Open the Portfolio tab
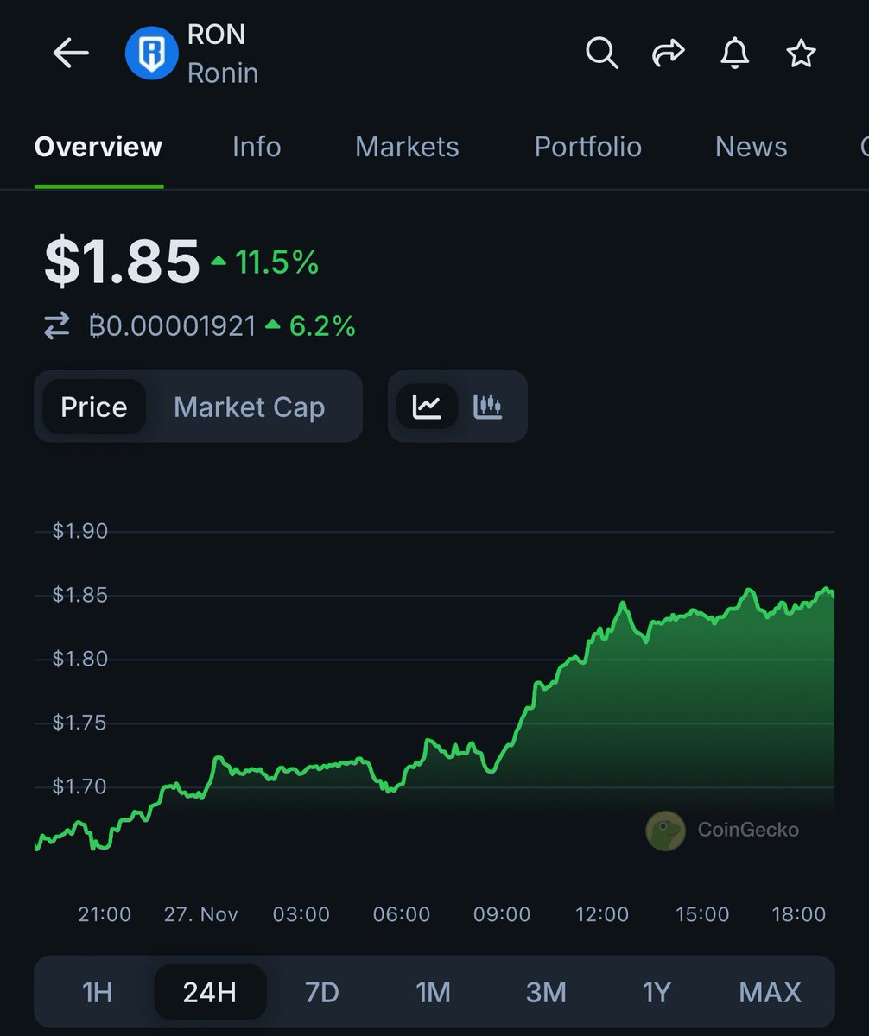Viewport: 869px width, 1036px height. pyautogui.click(x=587, y=147)
